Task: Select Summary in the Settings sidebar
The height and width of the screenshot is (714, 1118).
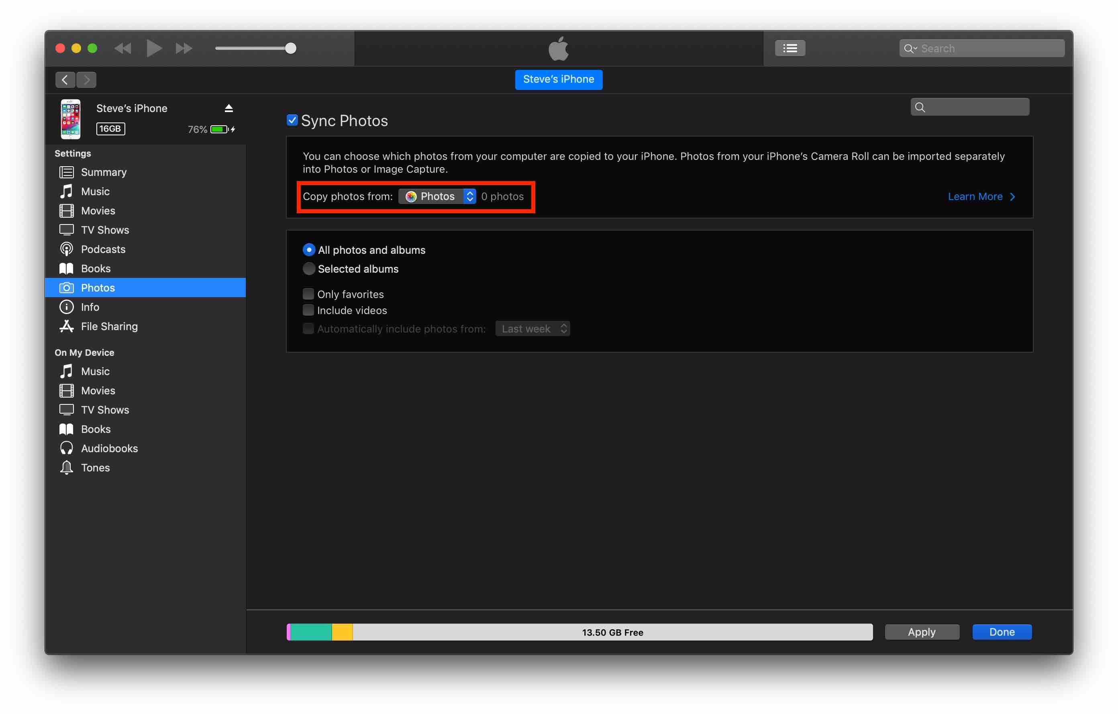Action: (104, 172)
